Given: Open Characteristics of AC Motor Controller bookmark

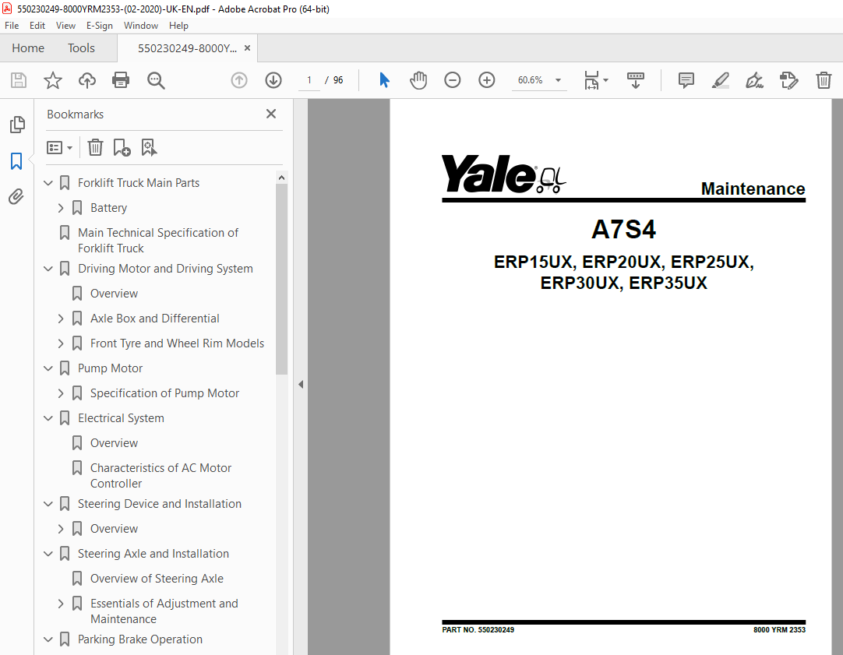Looking at the screenshot, I should click(x=160, y=476).
